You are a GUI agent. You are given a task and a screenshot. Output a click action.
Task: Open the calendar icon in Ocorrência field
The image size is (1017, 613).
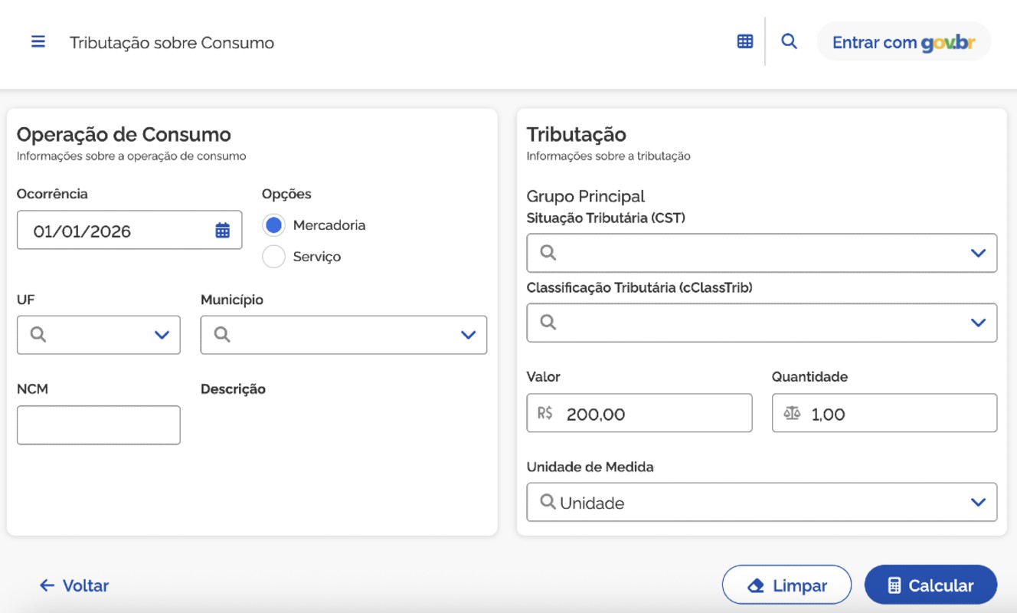pyautogui.click(x=222, y=231)
